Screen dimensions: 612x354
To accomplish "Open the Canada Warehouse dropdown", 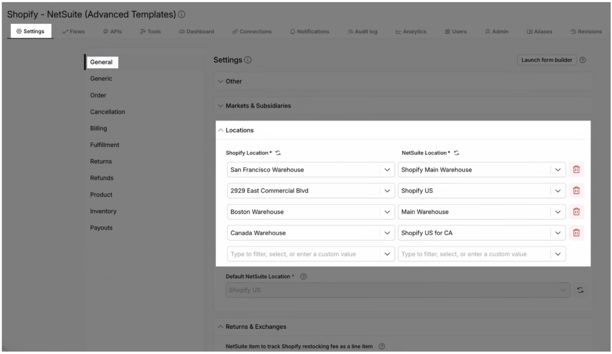I will point(310,233).
